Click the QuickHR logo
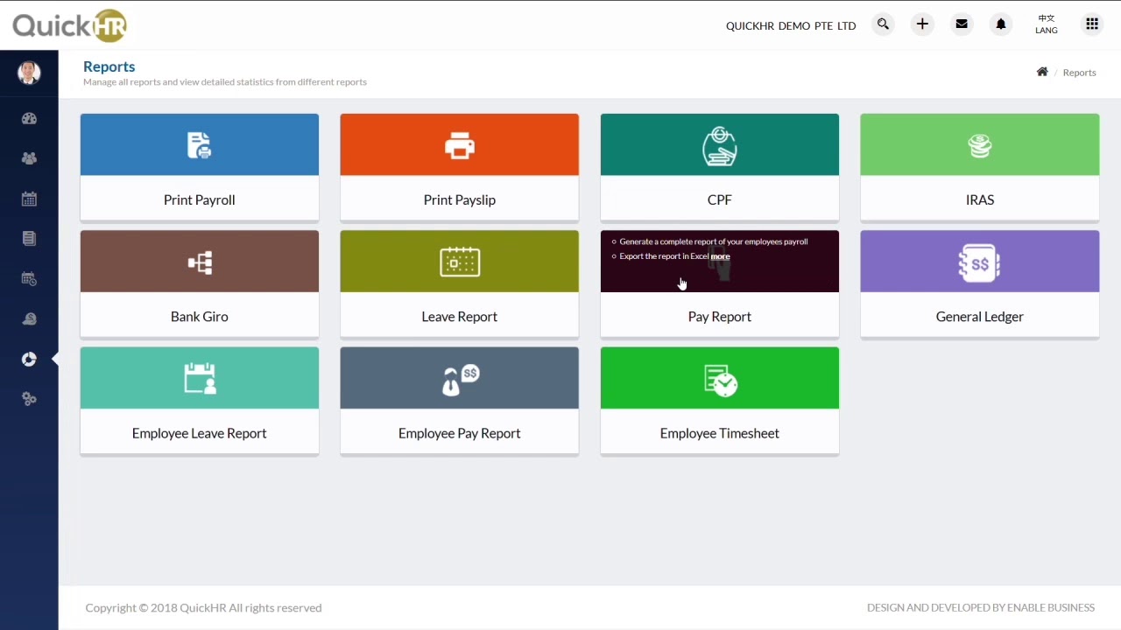The height and width of the screenshot is (630, 1121). [x=69, y=24]
